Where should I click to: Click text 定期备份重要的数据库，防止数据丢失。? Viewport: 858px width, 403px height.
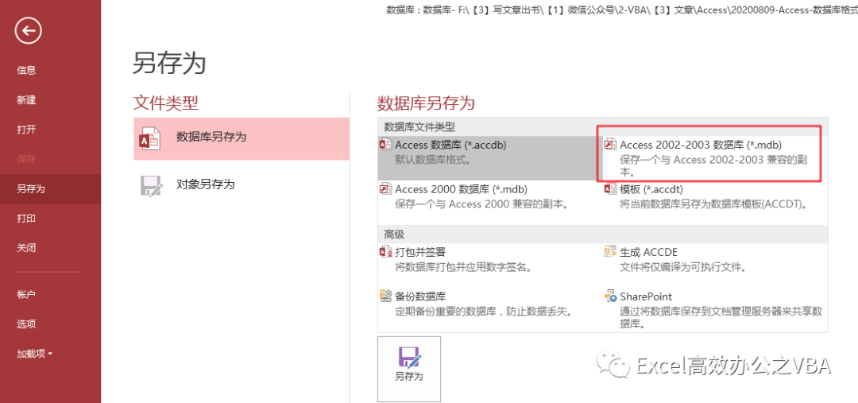[483, 312]
